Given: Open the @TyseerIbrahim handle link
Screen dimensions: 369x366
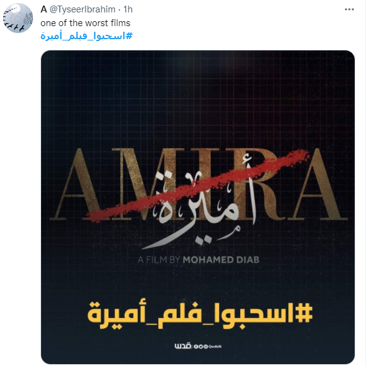Looking at the screenshot, I should pyautogui.click(x=82, y=9).
